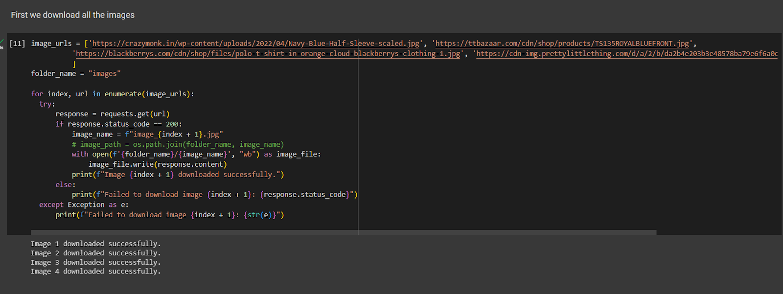This screenshot has height=294, width=783.
Task: Click the 'else:' line in the code
Action: [66, 185]
